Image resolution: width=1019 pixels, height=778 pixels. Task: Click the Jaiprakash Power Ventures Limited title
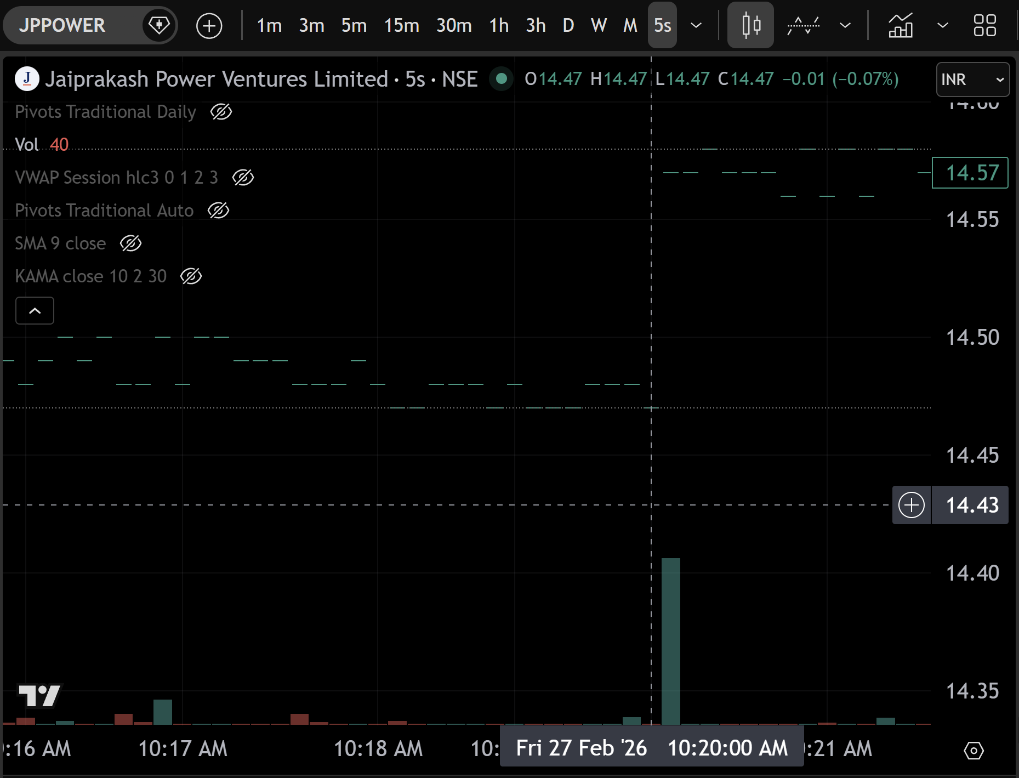point(217,79)
